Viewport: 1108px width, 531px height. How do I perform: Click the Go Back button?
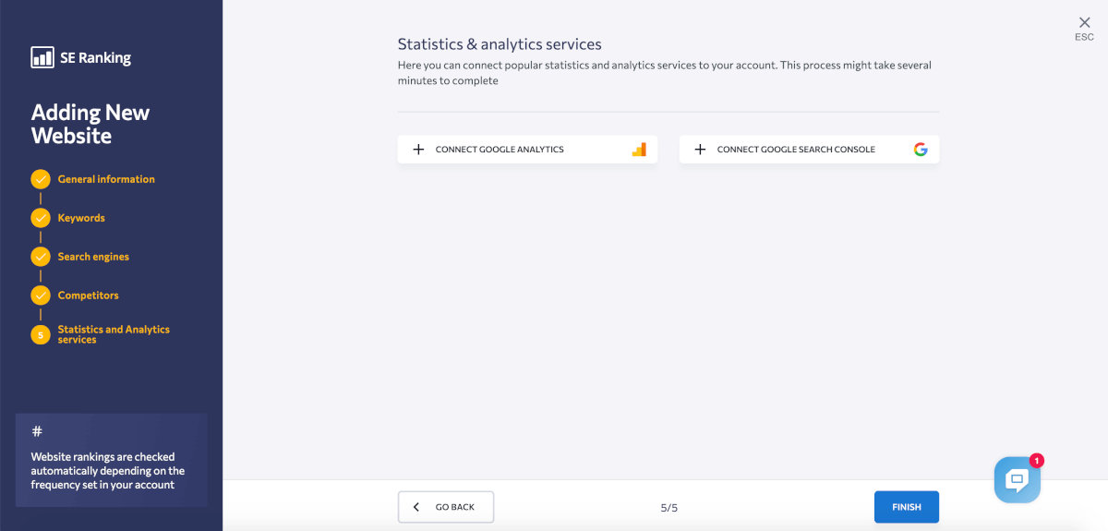446,507
